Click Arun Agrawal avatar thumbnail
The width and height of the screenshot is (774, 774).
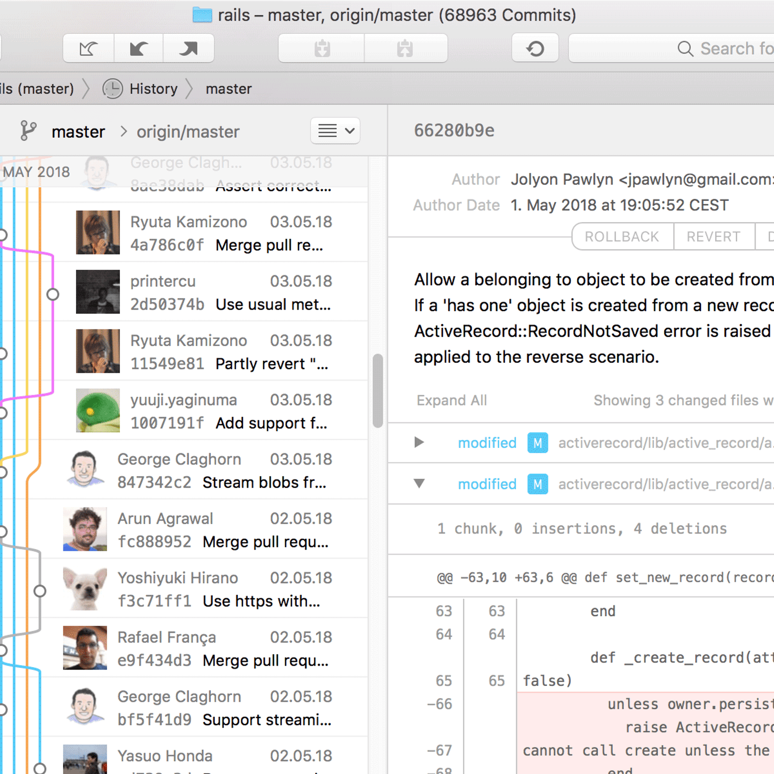[x=85, y=529]
